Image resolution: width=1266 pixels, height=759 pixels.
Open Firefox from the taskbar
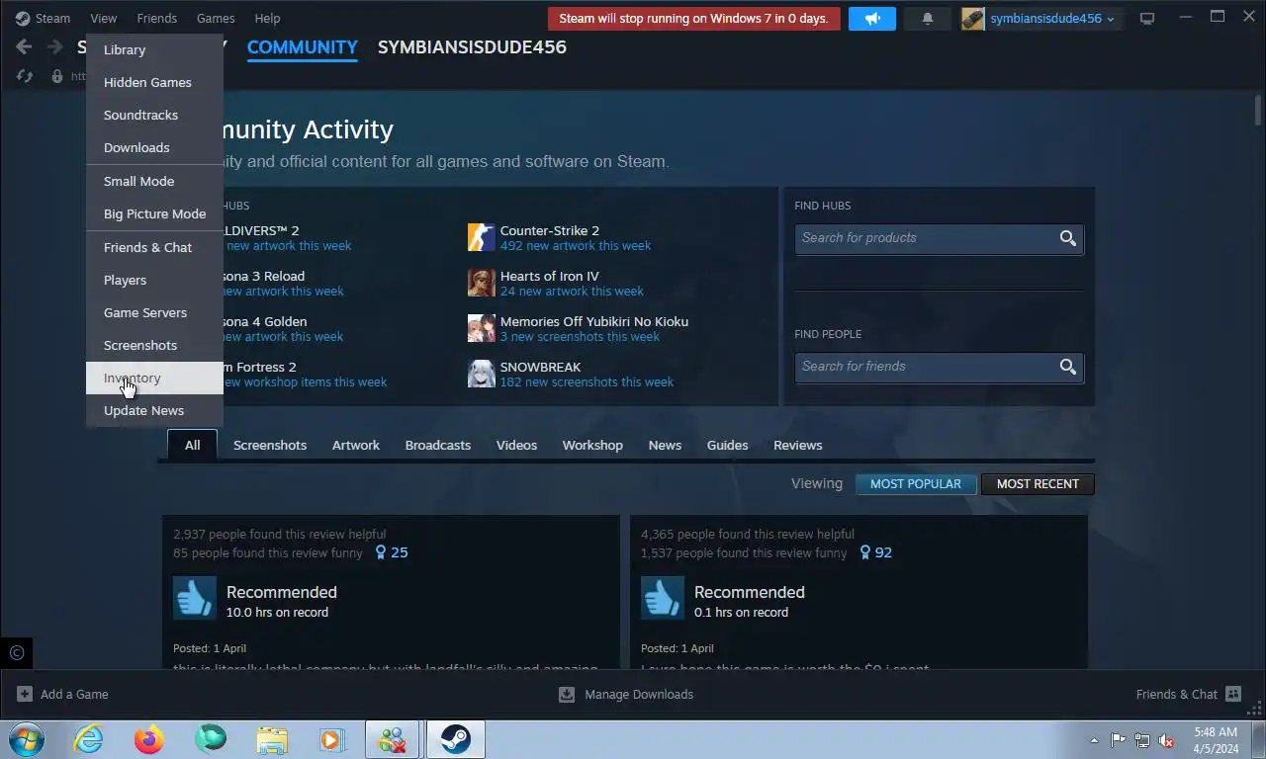[149, 739]
